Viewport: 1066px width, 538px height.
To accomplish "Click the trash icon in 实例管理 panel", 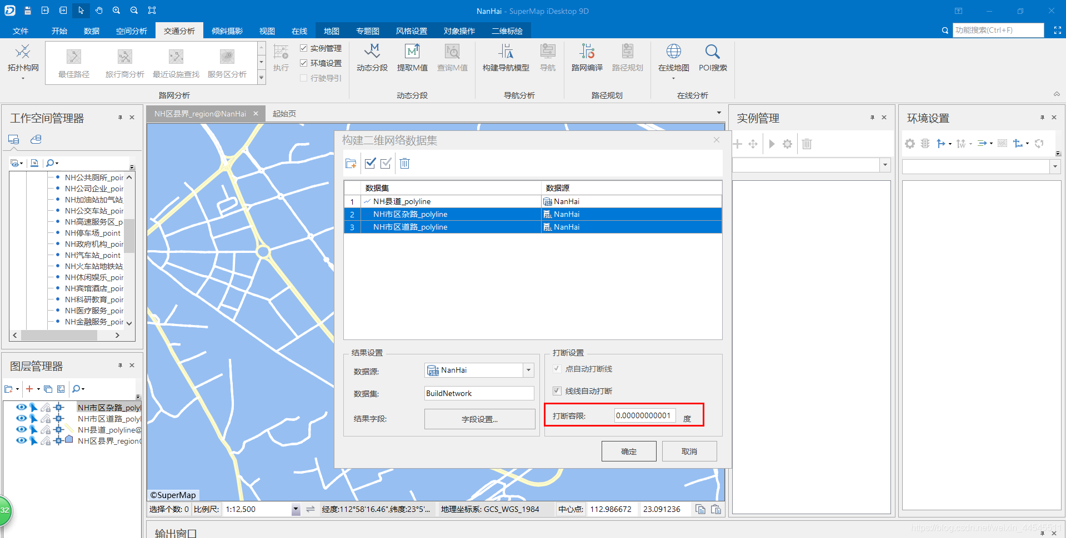I will pyautogui.click(x=807, y=144).
